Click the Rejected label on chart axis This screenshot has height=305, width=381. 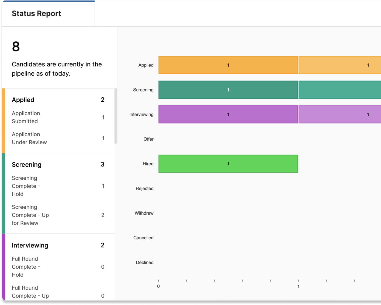click(x=144, y=189)
